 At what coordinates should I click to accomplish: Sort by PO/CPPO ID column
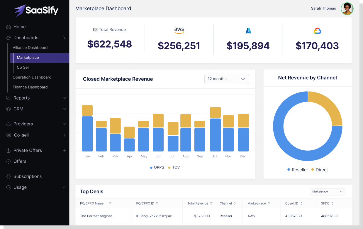click(x=157, y=203)
